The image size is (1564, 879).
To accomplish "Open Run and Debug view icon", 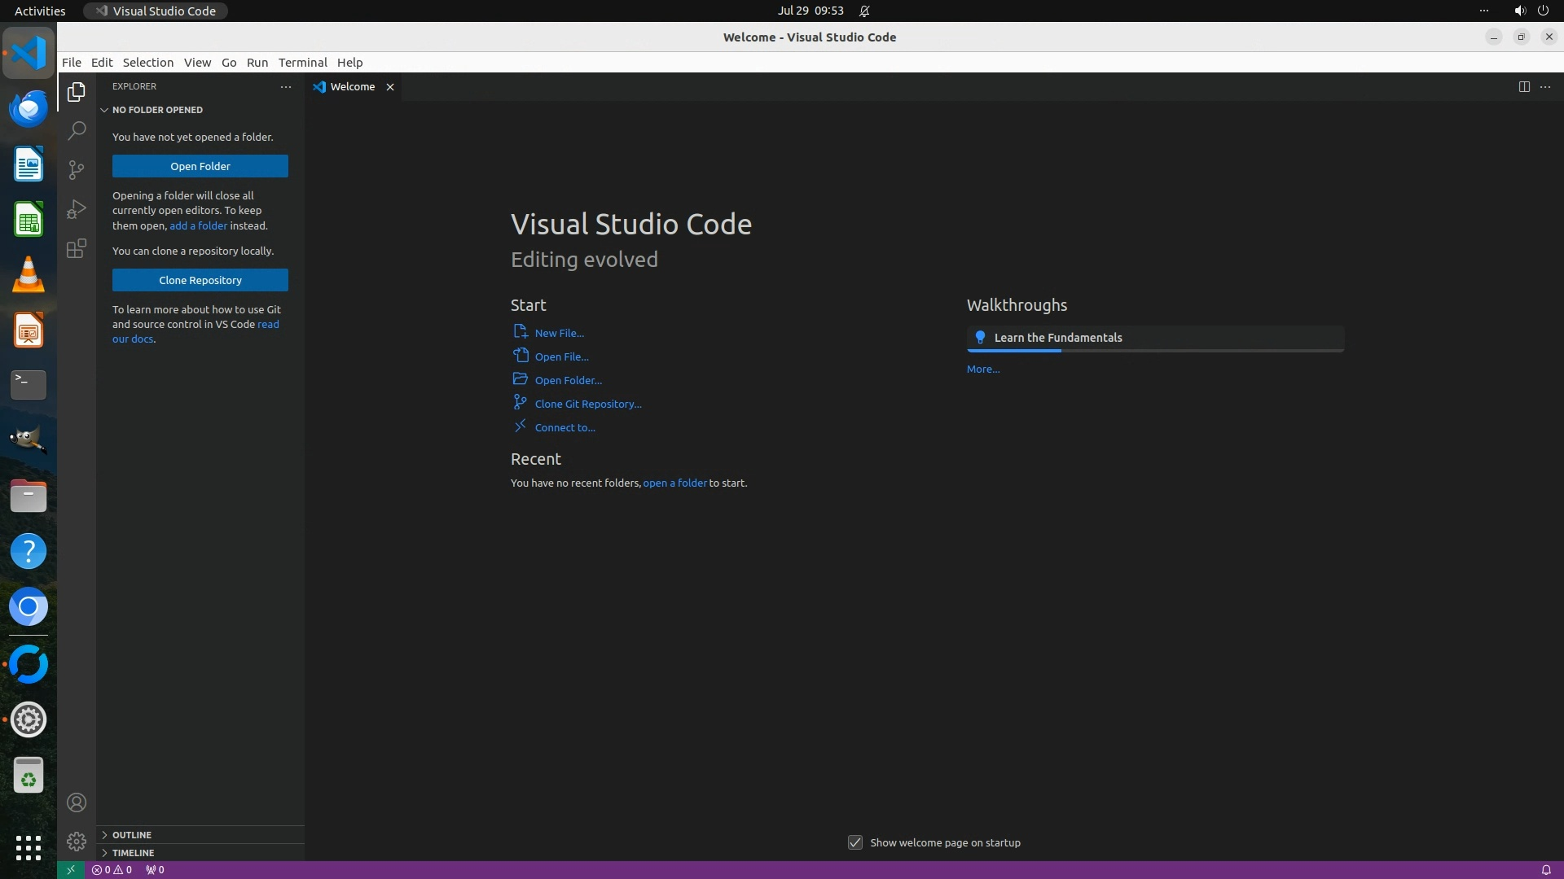I will 77,209.
